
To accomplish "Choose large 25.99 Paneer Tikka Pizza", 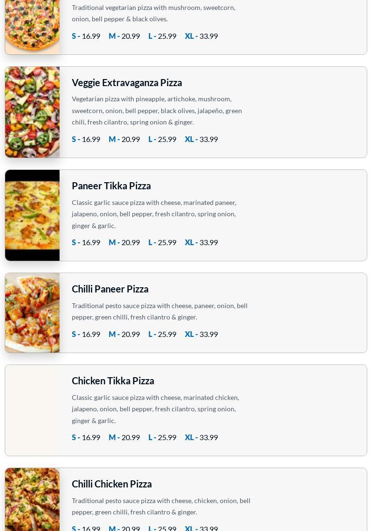I will (162, 242).
